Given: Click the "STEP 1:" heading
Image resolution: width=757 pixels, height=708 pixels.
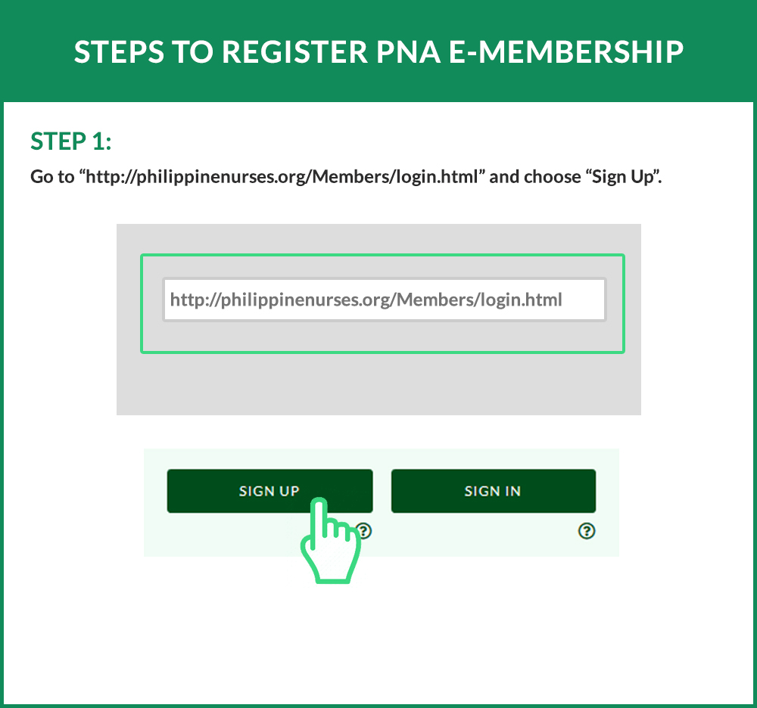Looking at the screenshot, I should click(70, 141).
